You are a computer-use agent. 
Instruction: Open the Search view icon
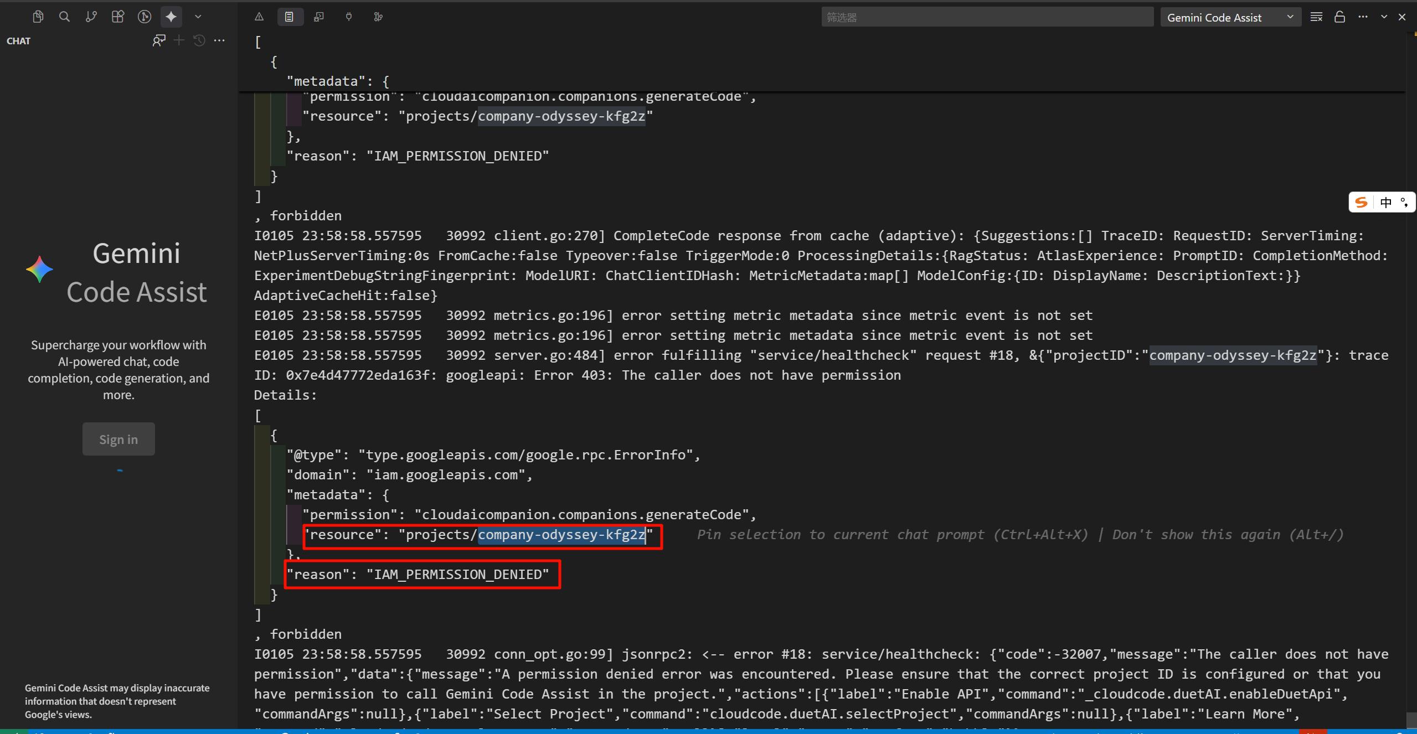(64, 17)
